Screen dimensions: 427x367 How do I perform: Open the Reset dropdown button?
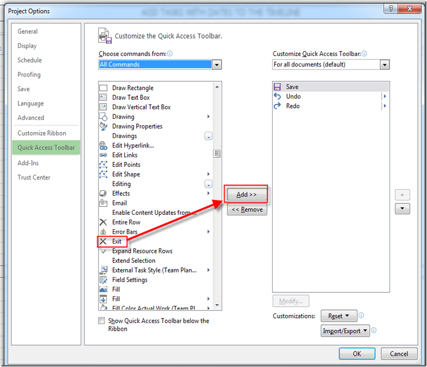click(338, 316)
